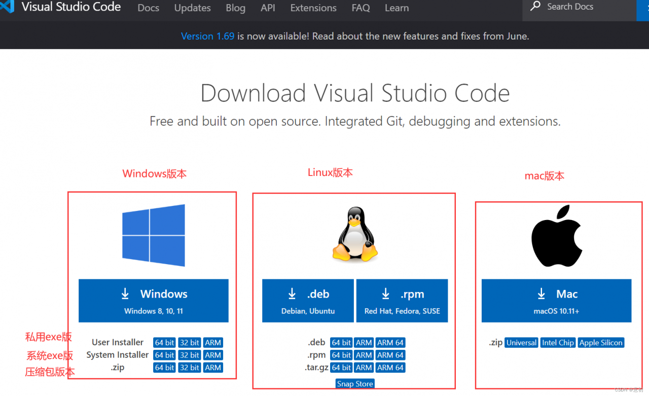Select .tar.gz 64 bit link
This screenshot has width=649, height=396.
341,368
